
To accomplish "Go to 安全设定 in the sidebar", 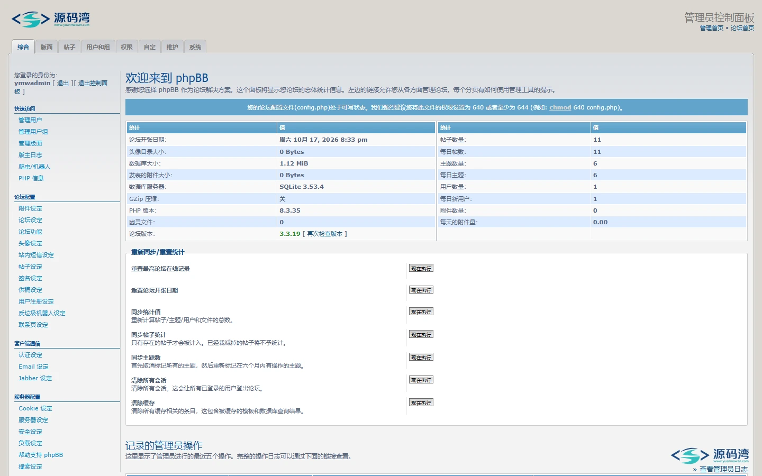I will 30,432.
